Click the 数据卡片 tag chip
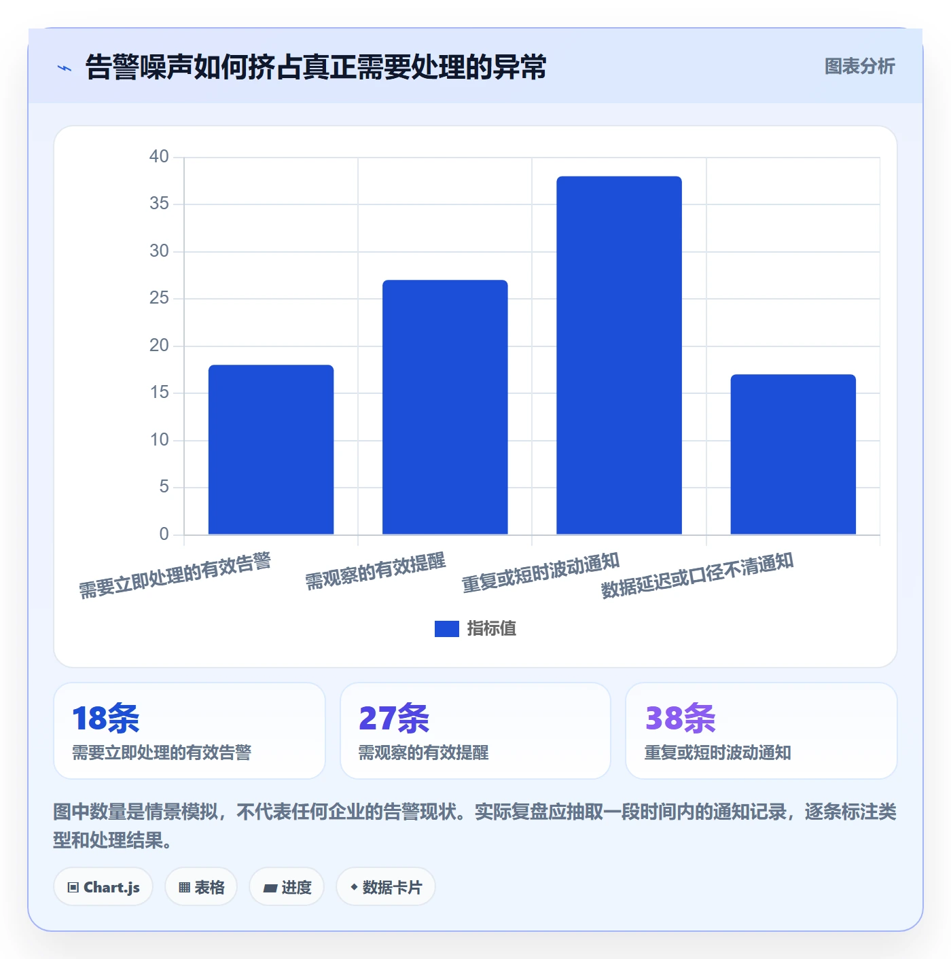951x959 pixels. (386, 887)
